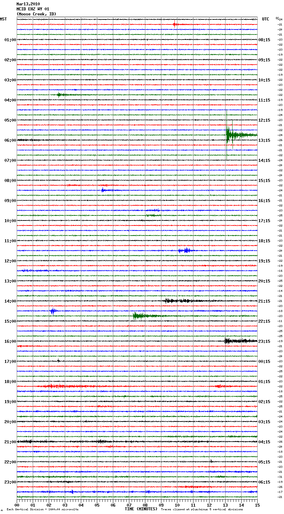Click the 00:15 UTC time label
The width and height of the screenshot is (284, 514).
click(264, 362)
